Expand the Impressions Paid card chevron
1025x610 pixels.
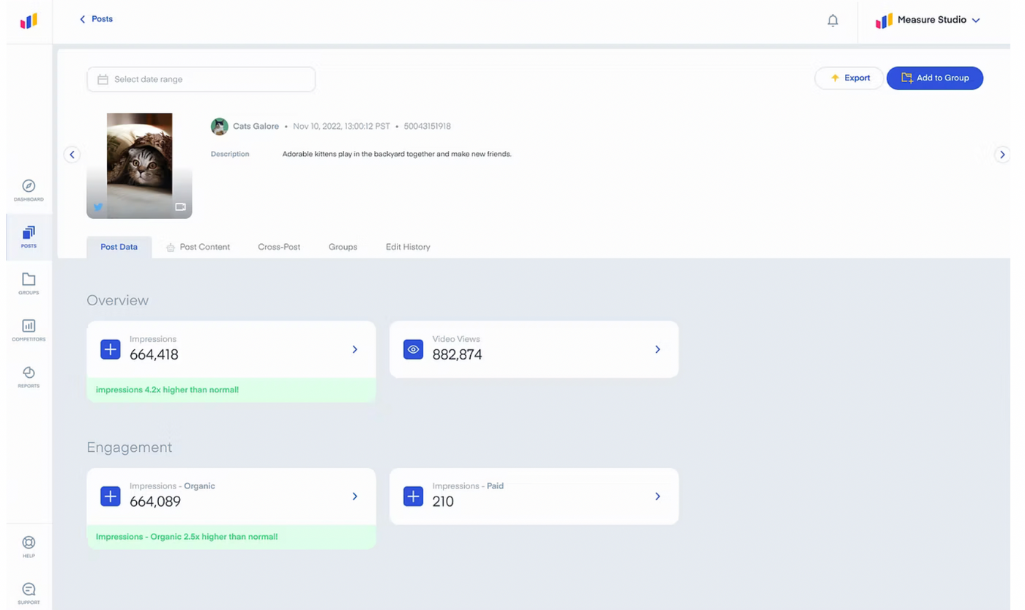tap(657, 496)
